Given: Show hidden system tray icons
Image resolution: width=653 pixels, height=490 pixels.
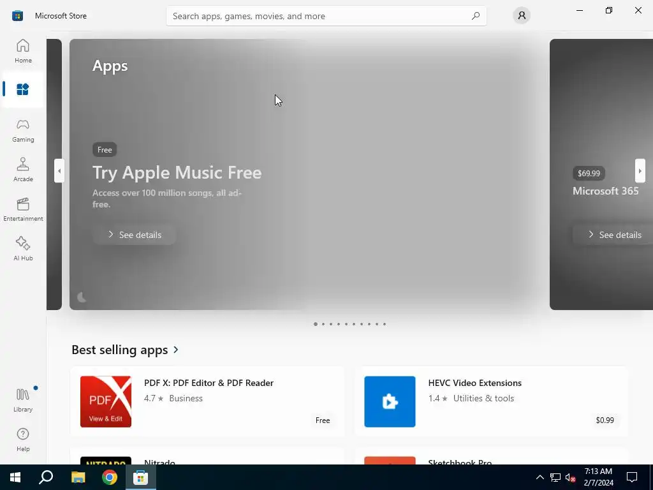Looking at the screenshot, I should coord(539,477).
